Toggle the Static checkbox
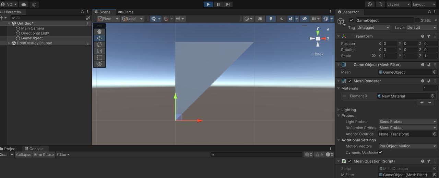The height and width of the screenshot is (178, 439). 417,21
